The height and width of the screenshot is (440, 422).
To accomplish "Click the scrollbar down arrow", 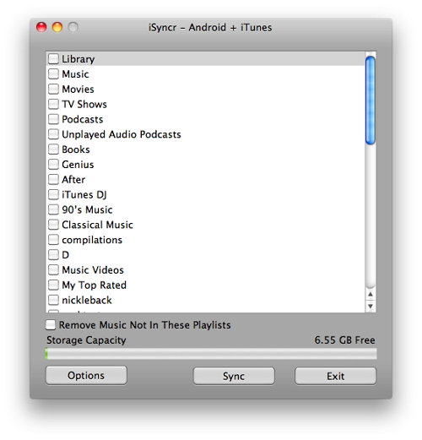I will tap(371, 306).
